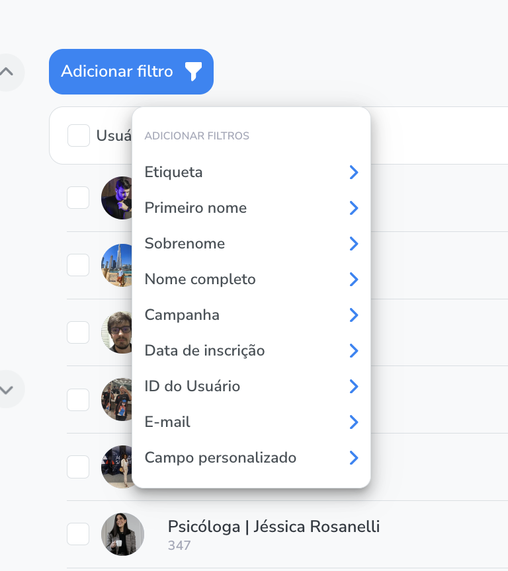The width and height of the screenshot is (508, 571).
Task: Expand the Campo personalizado filter option
Action: coord(251,458)
